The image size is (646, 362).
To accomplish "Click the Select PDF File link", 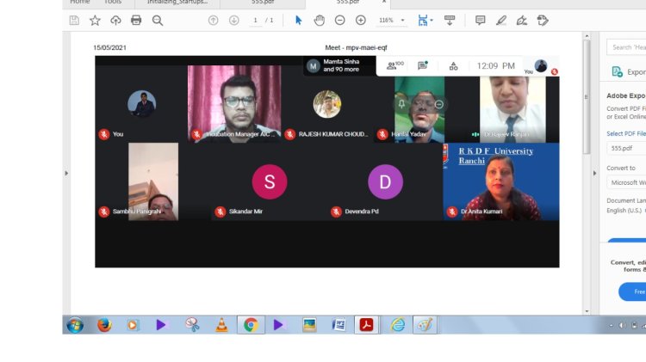I will [625, 133].
